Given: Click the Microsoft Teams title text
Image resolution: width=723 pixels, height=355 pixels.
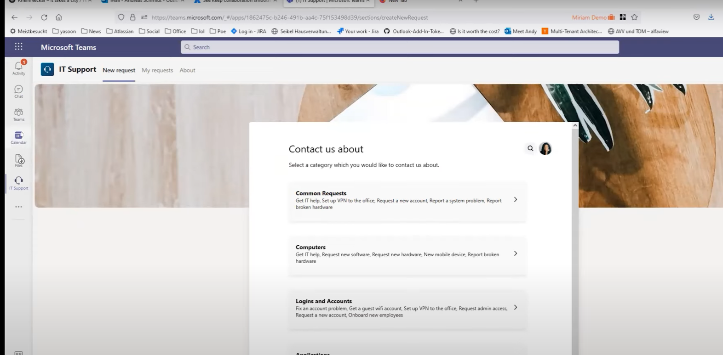Looking at the screenshot, I should point(69,47).
